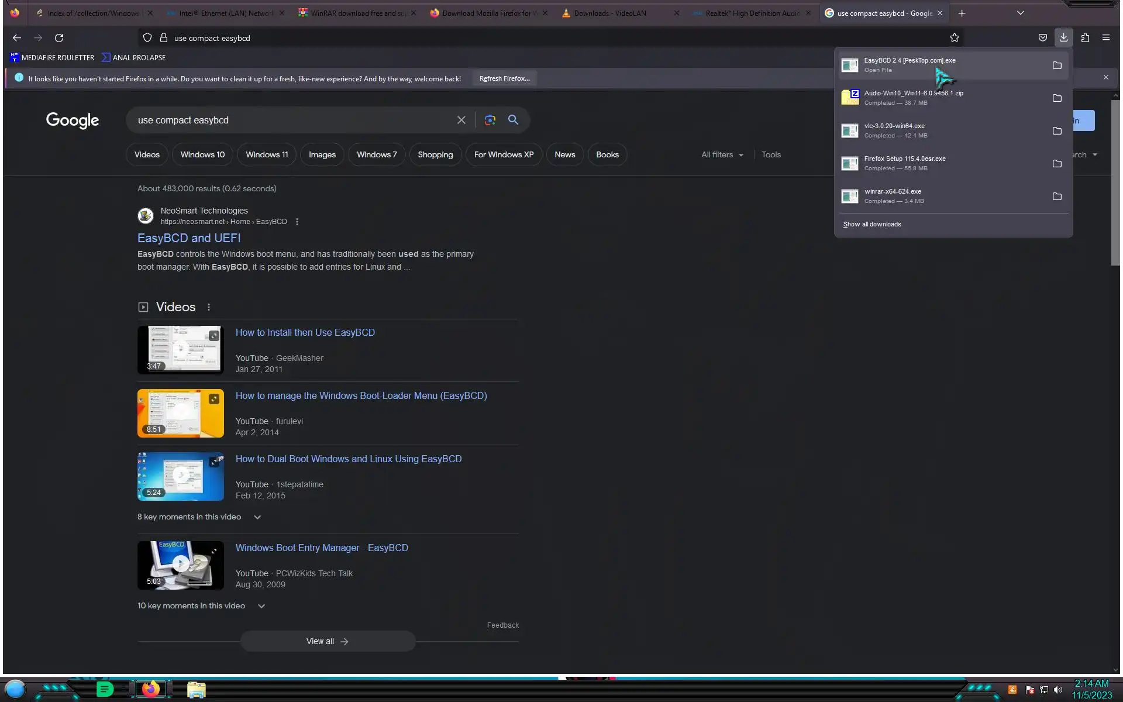
Task: Switch to the Downloads - VideoLAN tab
Action: click(x=609, y=13)
